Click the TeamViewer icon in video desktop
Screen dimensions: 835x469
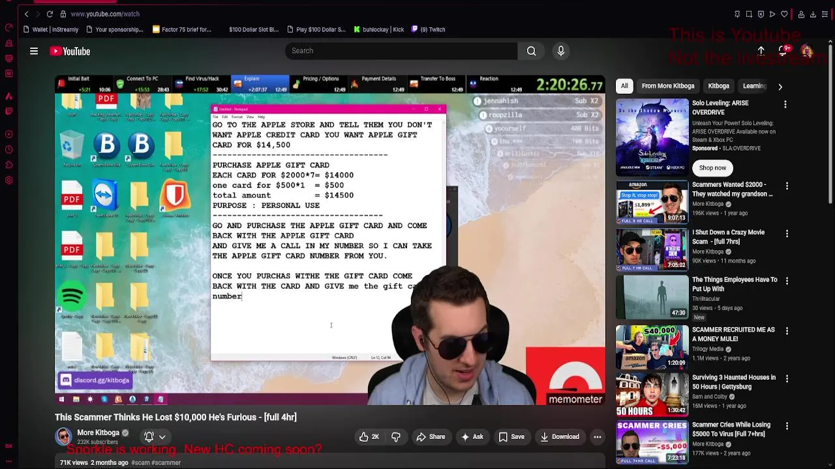105,197
